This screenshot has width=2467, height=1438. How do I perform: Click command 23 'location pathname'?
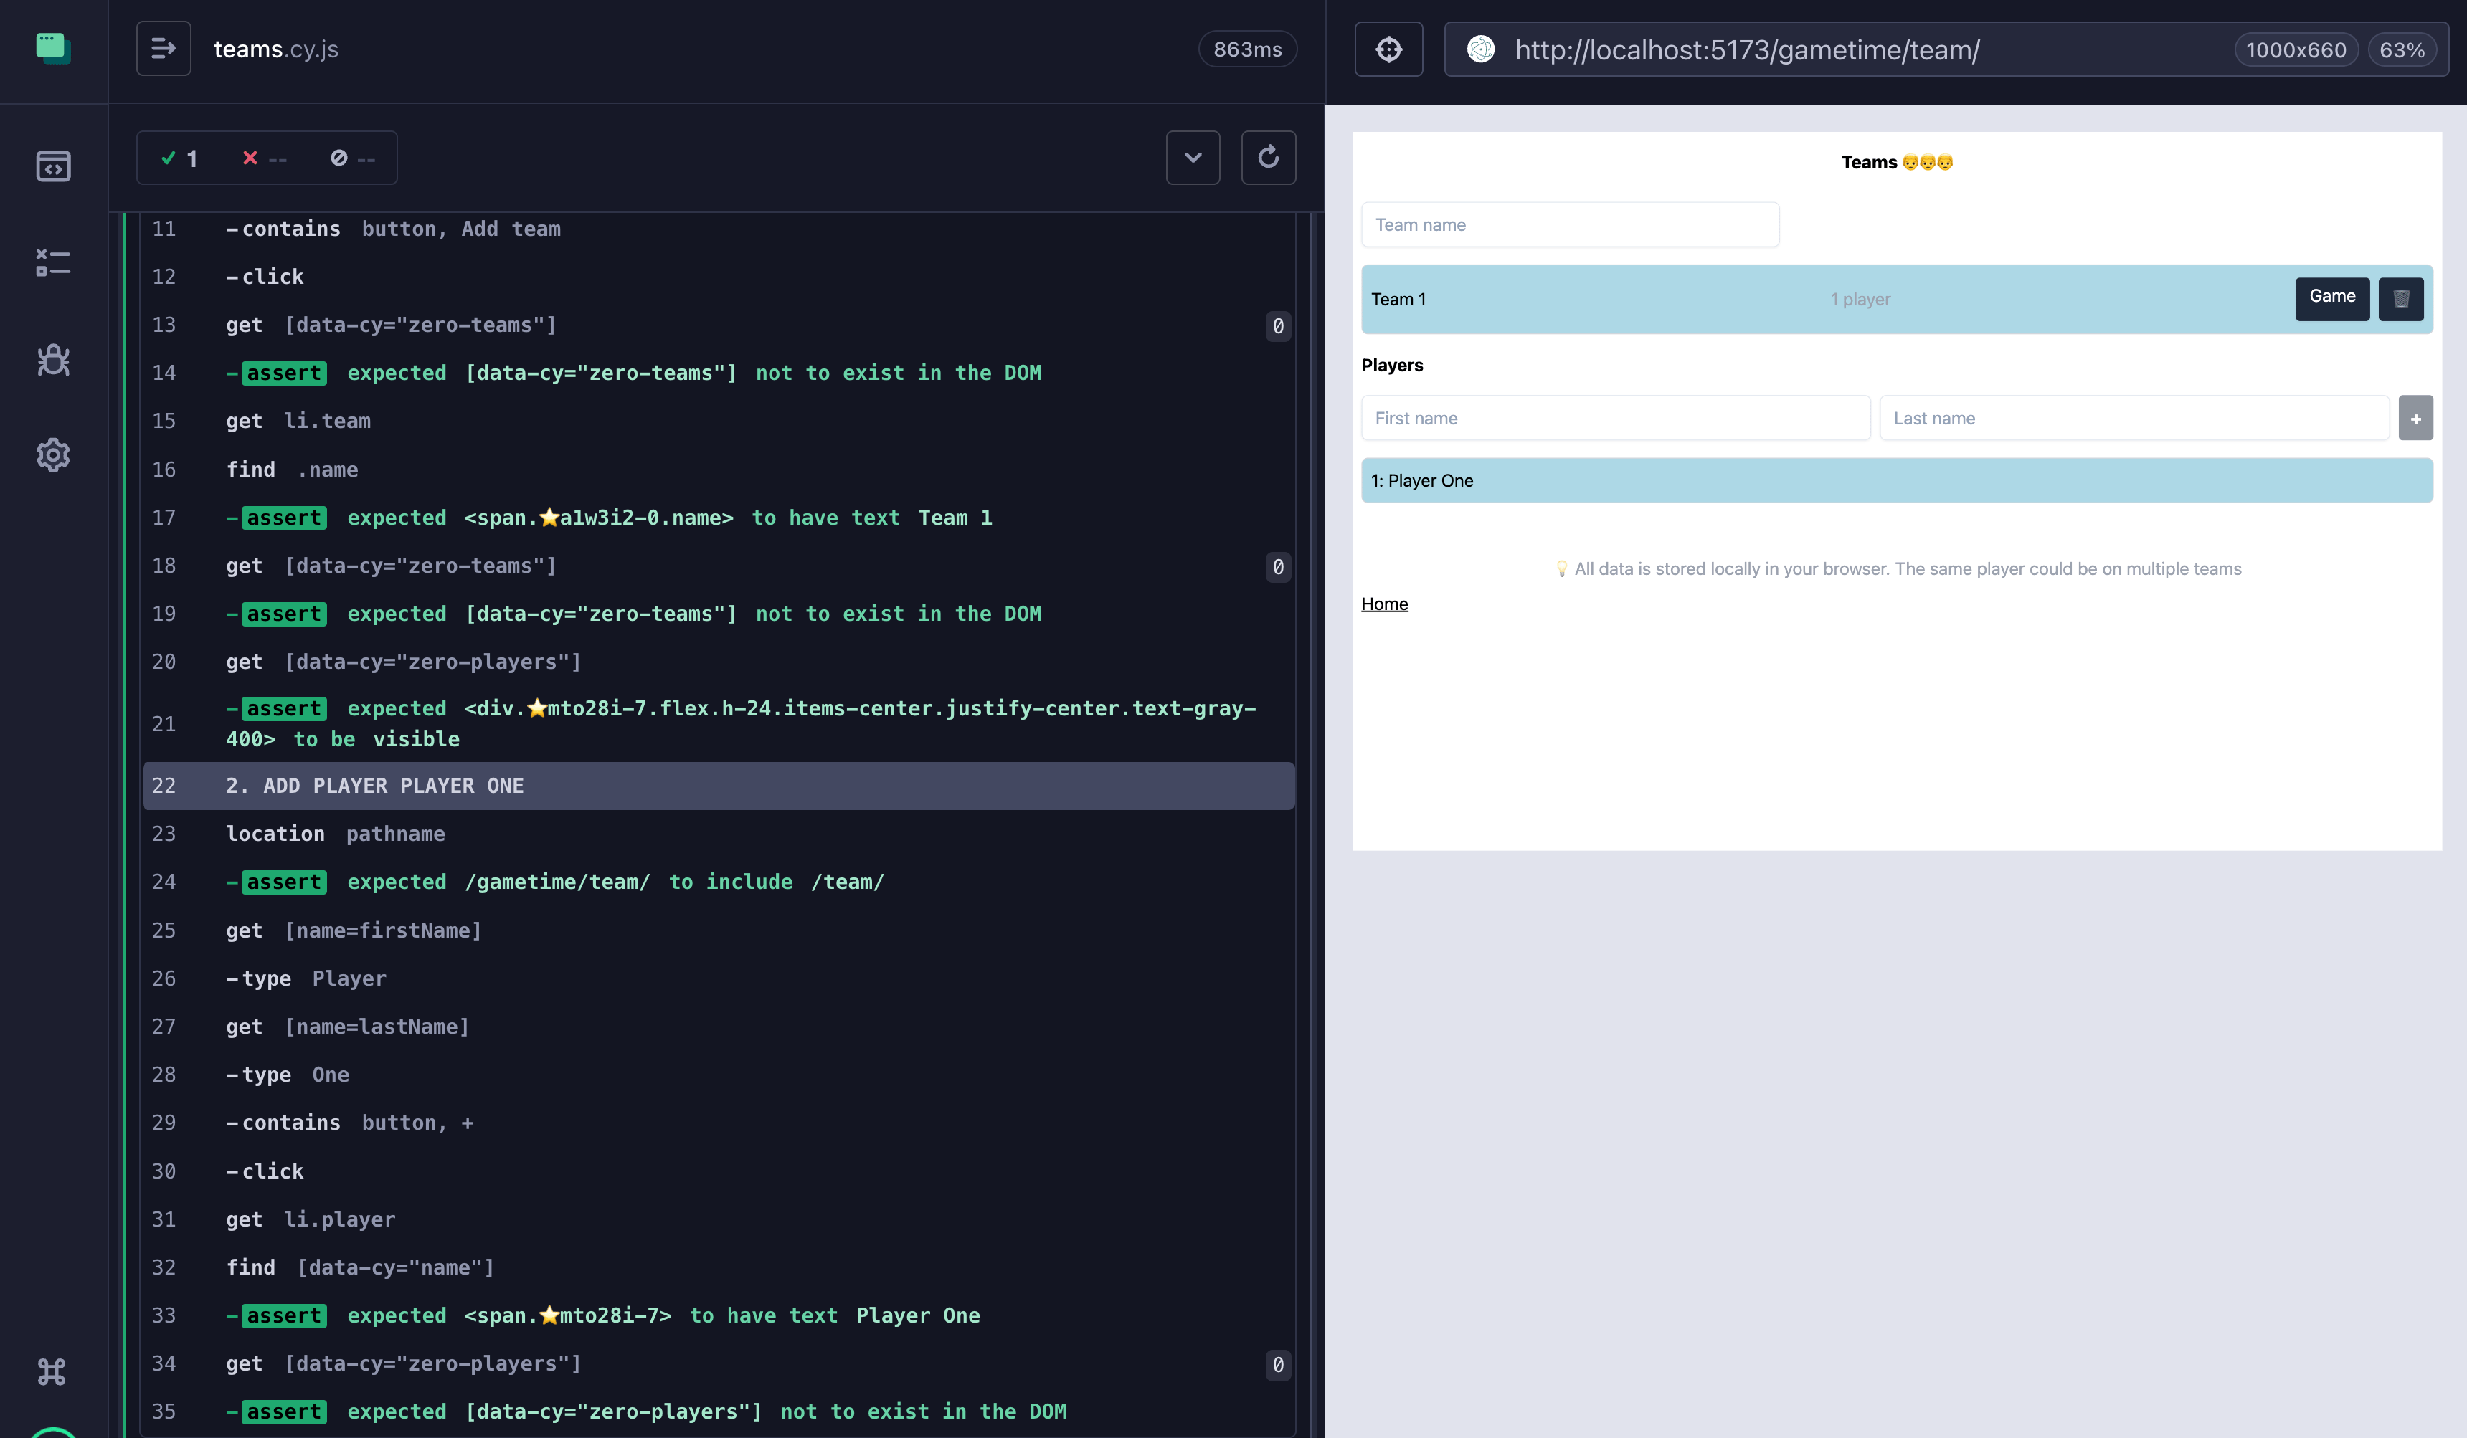719,834
